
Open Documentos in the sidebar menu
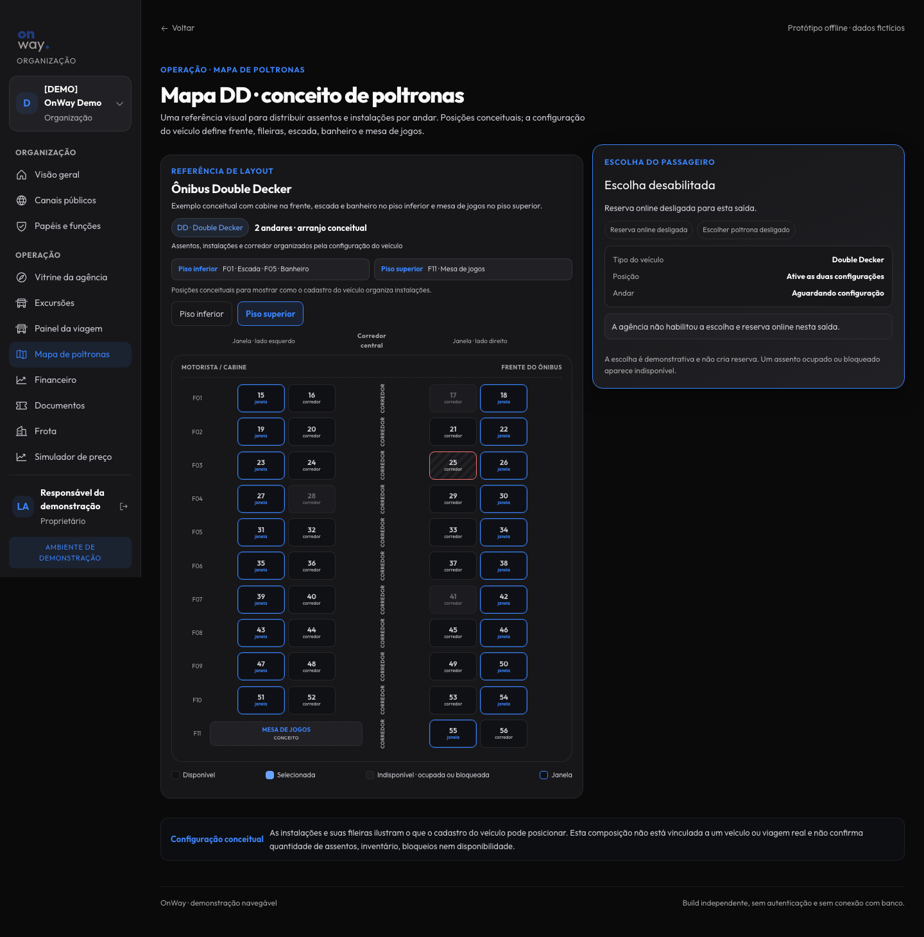click(70, 405)
